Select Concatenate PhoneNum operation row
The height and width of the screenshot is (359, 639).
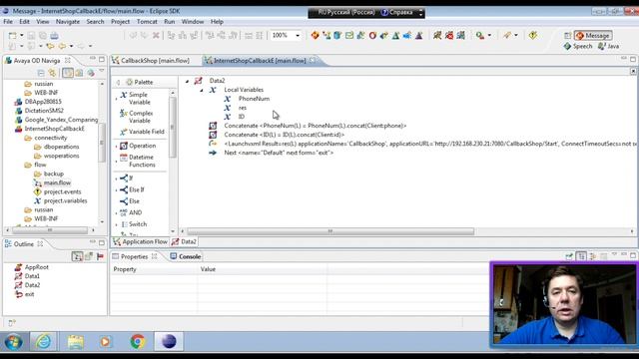(308, 126)
